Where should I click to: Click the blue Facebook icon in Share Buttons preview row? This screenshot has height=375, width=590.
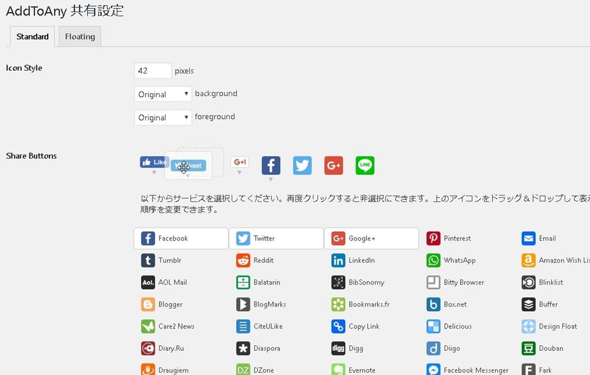[x=271, y=166]
